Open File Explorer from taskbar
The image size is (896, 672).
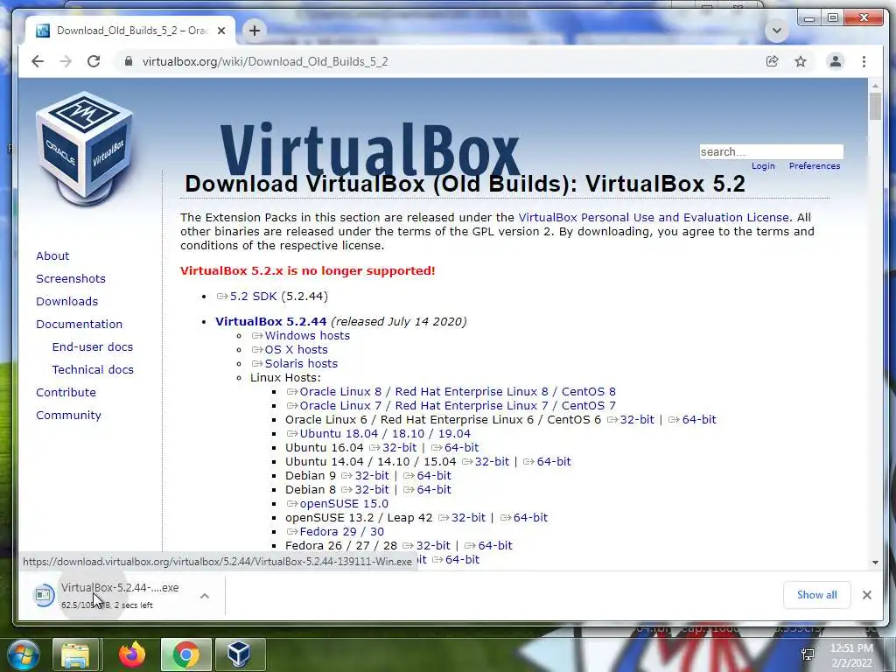click(x=75, y=654)
